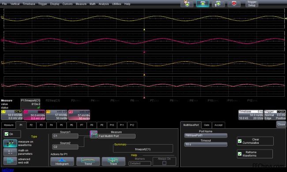Uncheck the P1 On checkbox

click(7, 134)
